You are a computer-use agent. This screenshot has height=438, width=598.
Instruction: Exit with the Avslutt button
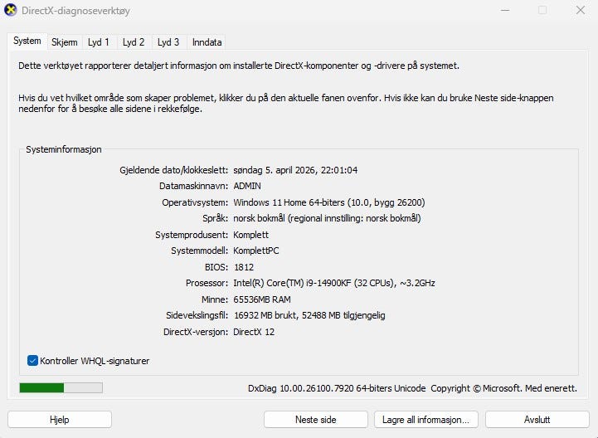click(x=537, y=420)
